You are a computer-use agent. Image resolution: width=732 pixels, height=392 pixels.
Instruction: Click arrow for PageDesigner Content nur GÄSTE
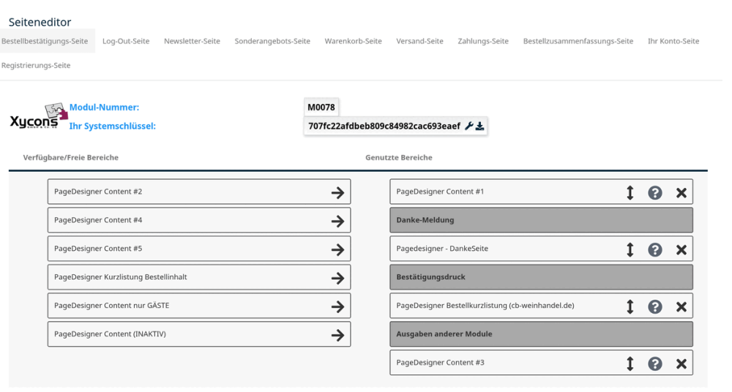tap(337, 306)
